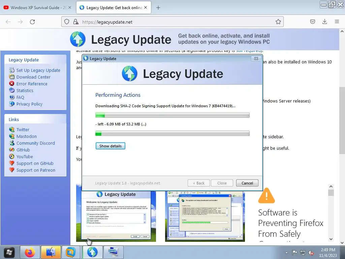
Task: Click the FAQ question mark icon
Action: (x=12, y=97)
